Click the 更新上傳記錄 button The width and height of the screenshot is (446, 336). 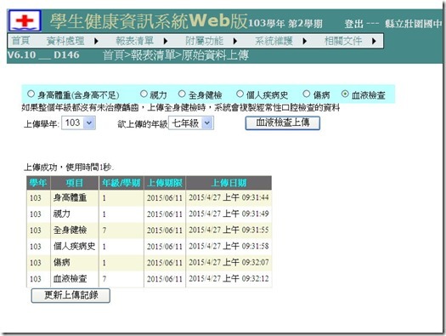[x=71, y=295]
